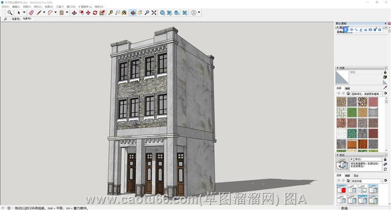Activate the Rotate tool
Viewport: 391px width, 210px height.
pos(95,13)
